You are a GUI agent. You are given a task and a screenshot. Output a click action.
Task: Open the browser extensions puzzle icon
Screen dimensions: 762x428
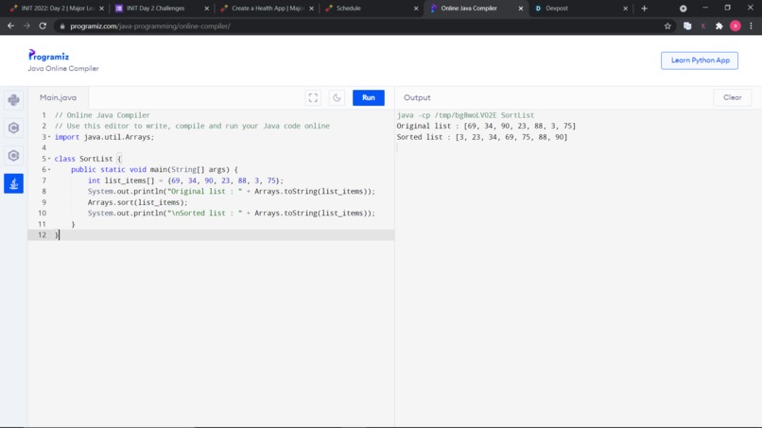pos(719,26)
